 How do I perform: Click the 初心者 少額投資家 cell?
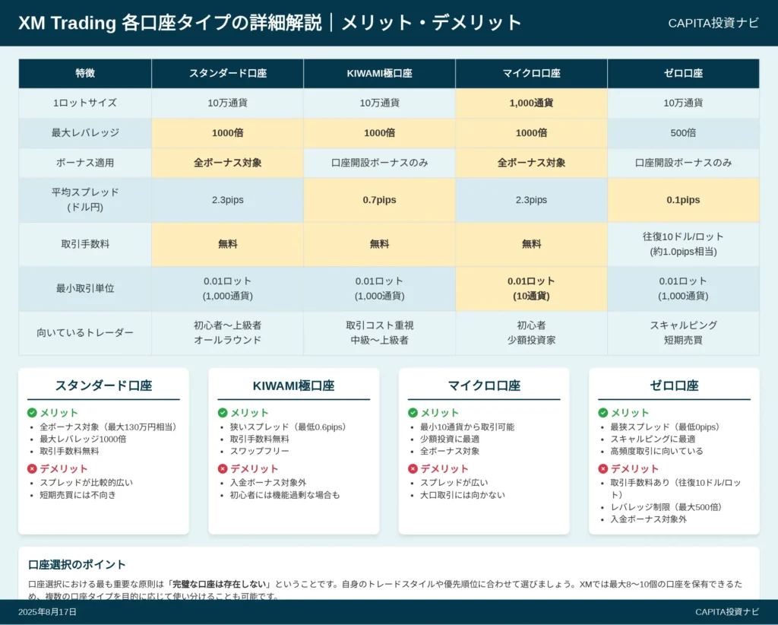click(x=531, y=332)
